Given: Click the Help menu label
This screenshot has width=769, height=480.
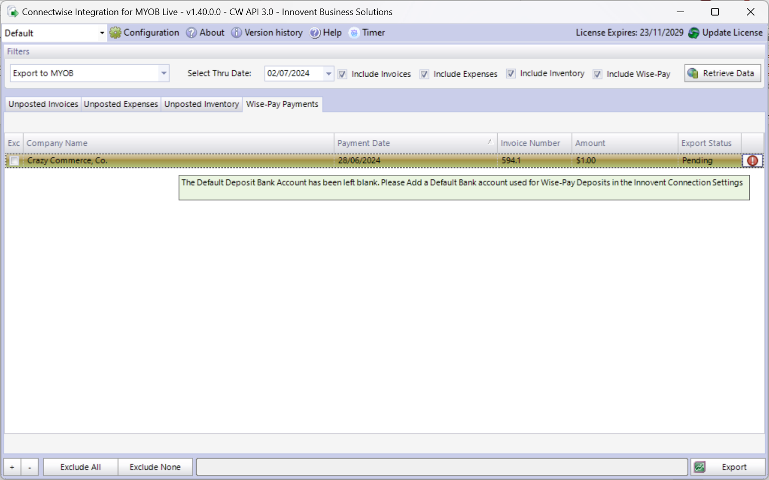Looking at the screenshot, I should pyautogui.click(x=332, y=33).
